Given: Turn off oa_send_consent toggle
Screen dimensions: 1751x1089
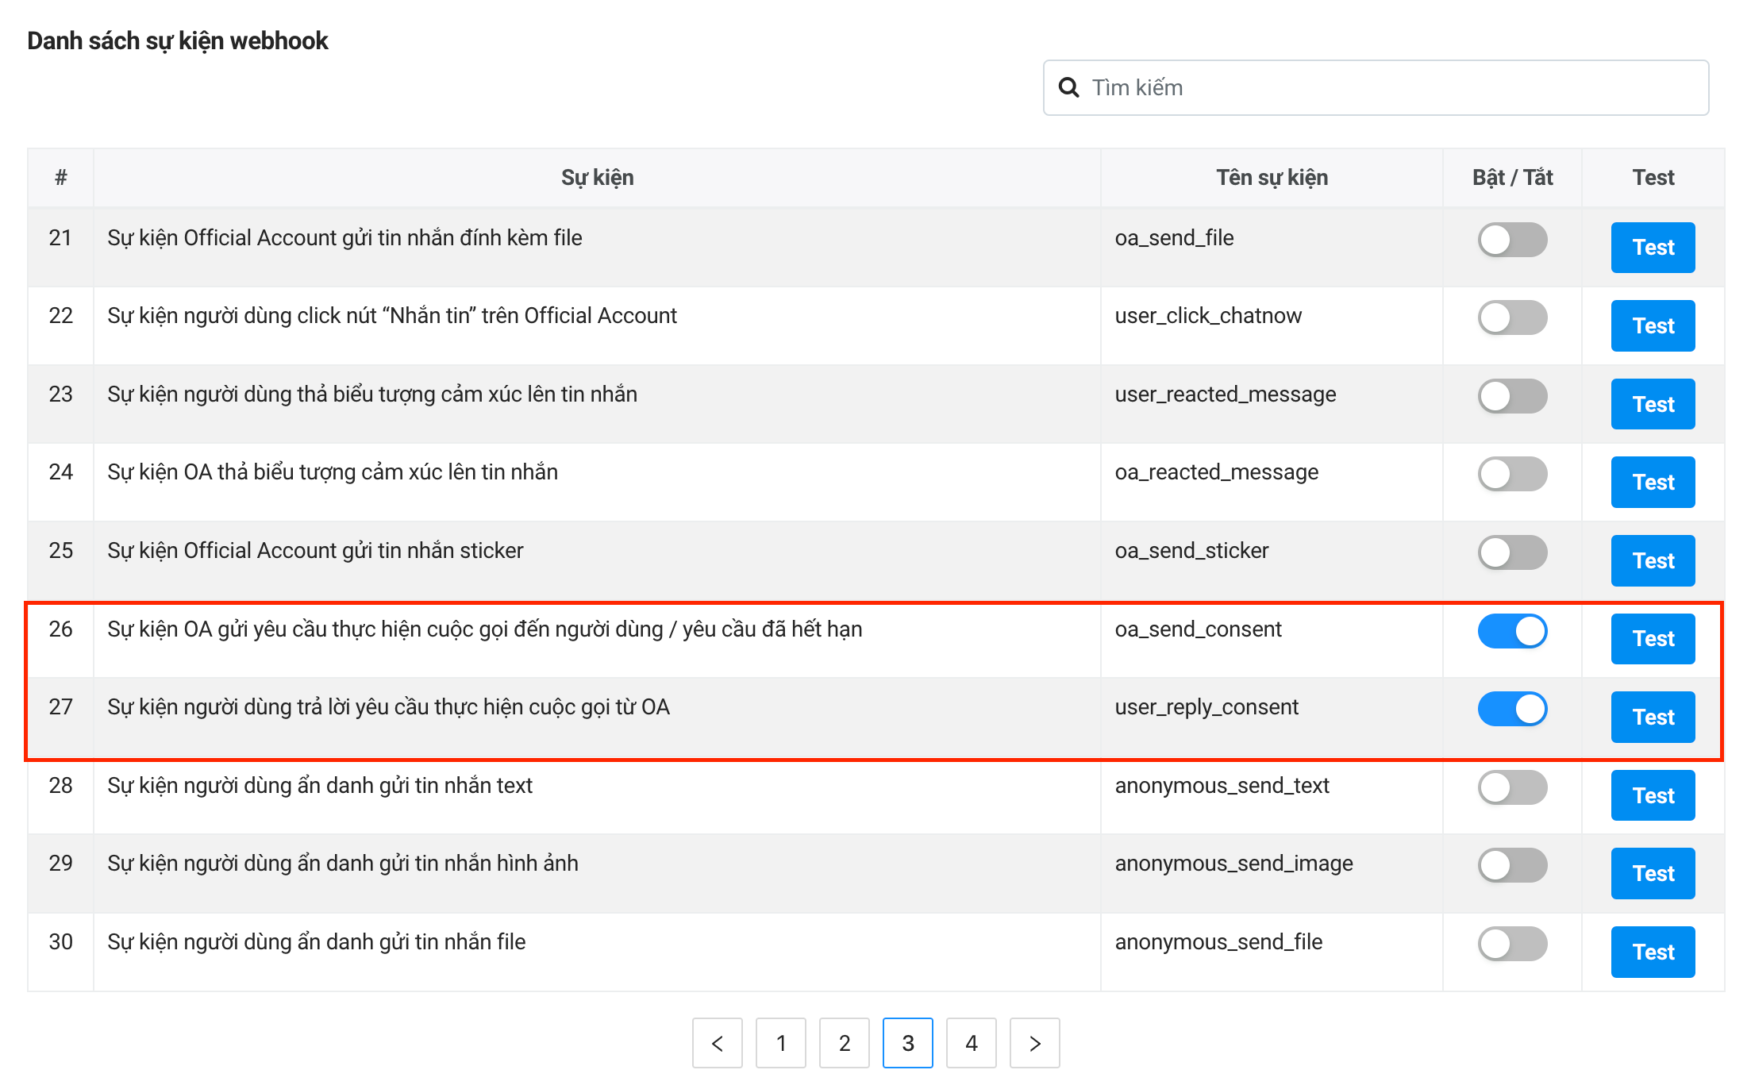Looking at the screenshot, I should [x=1511, y=631].
